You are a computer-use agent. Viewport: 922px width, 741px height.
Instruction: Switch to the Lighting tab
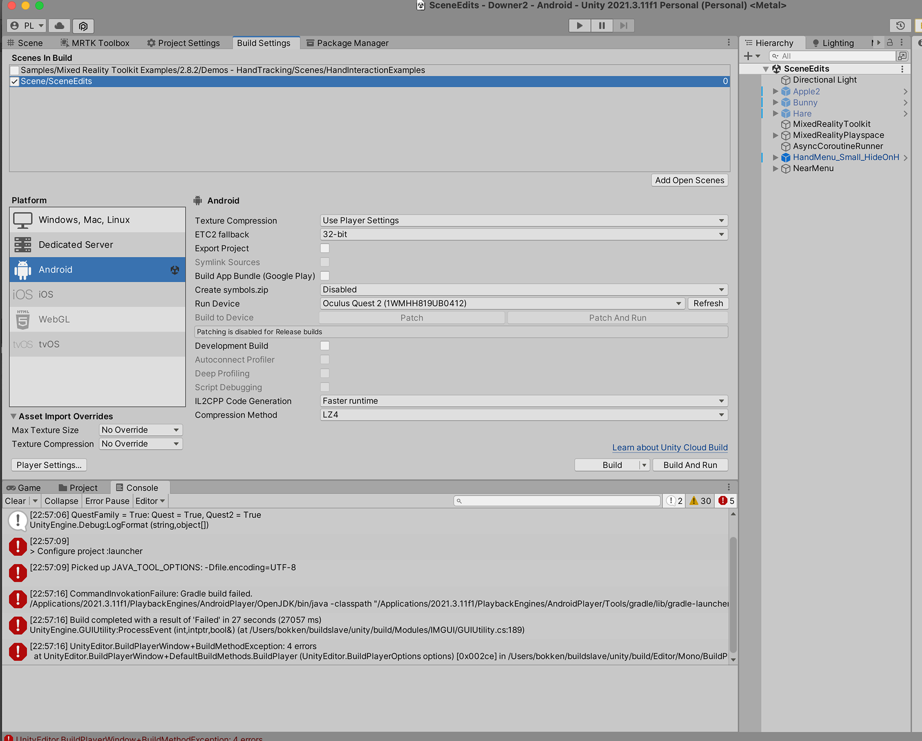point(833,43)
